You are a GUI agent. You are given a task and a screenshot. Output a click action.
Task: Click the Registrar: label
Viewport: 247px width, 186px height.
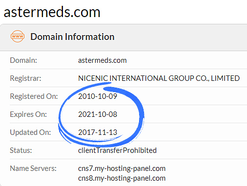(x=26, y=78)
